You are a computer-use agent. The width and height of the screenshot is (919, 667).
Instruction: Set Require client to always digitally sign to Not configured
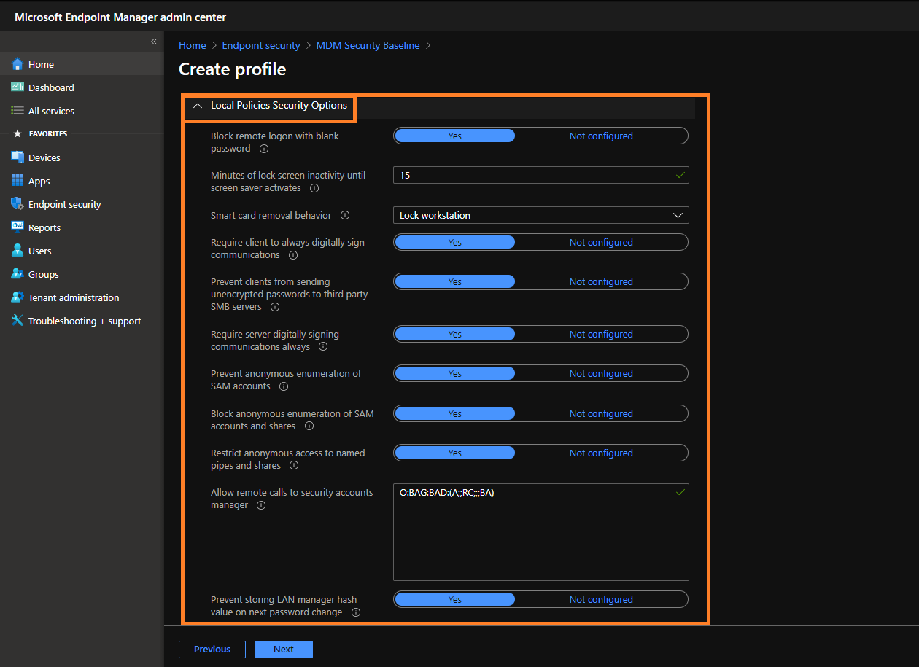(601, 242)
